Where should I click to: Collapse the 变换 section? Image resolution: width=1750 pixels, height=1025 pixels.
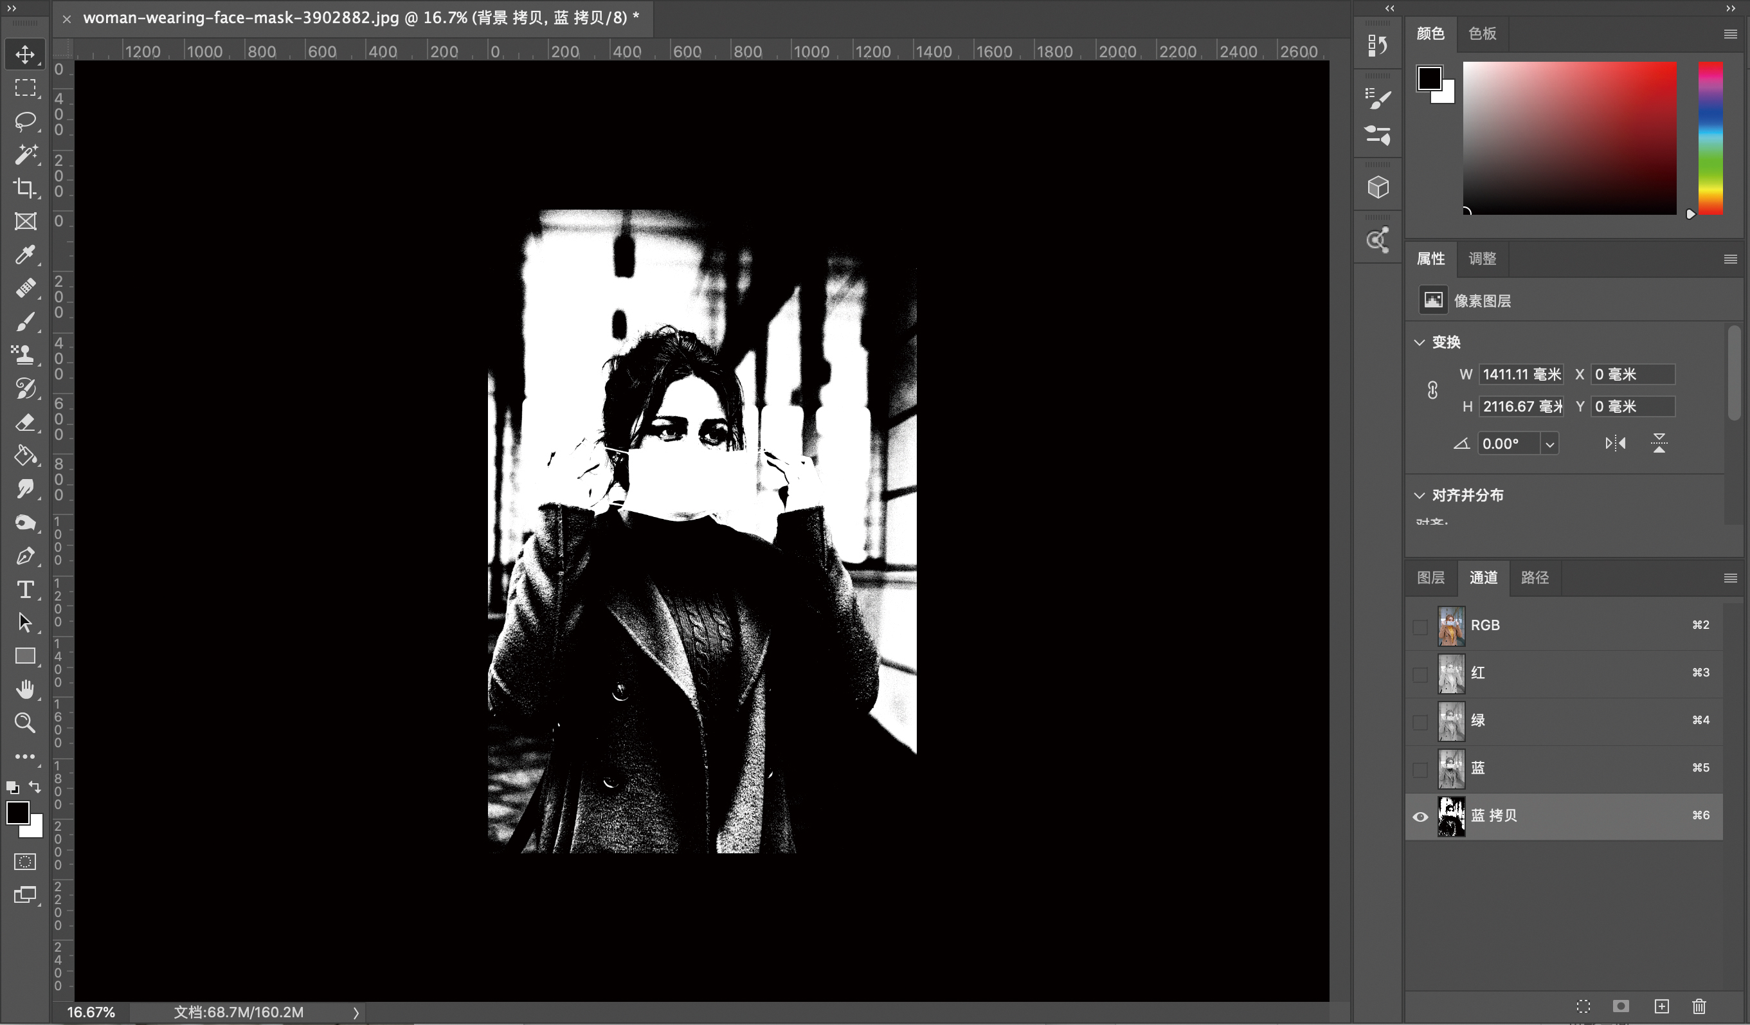pyautogui.click(x=1420, y=342)
